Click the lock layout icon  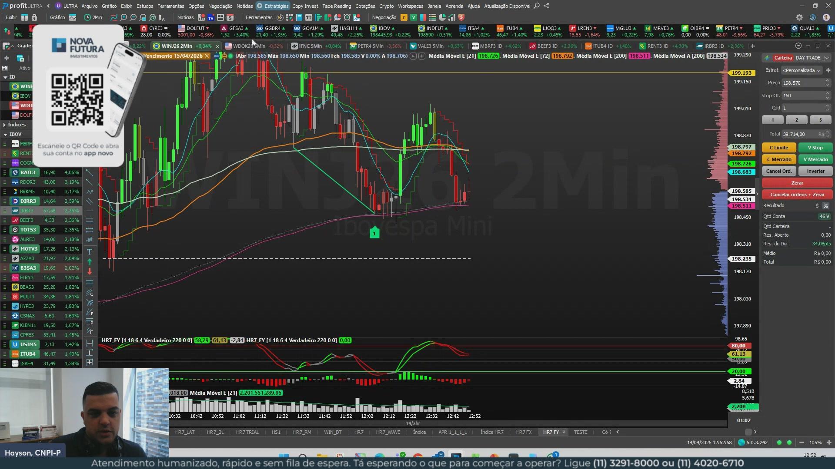(x=34, y=17)
